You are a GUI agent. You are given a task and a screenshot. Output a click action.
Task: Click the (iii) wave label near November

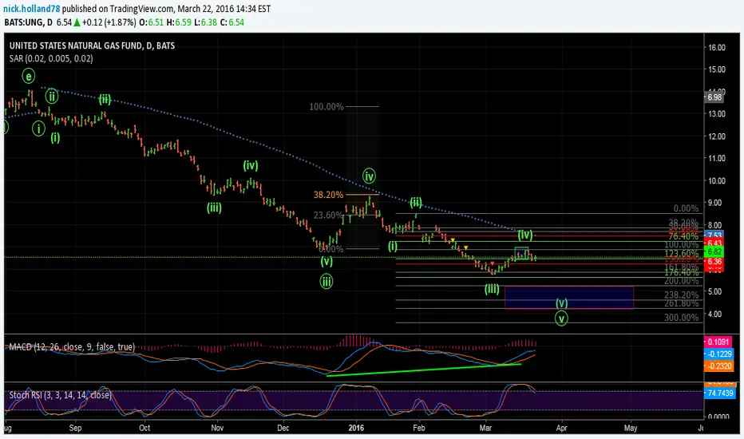point(214,208)
